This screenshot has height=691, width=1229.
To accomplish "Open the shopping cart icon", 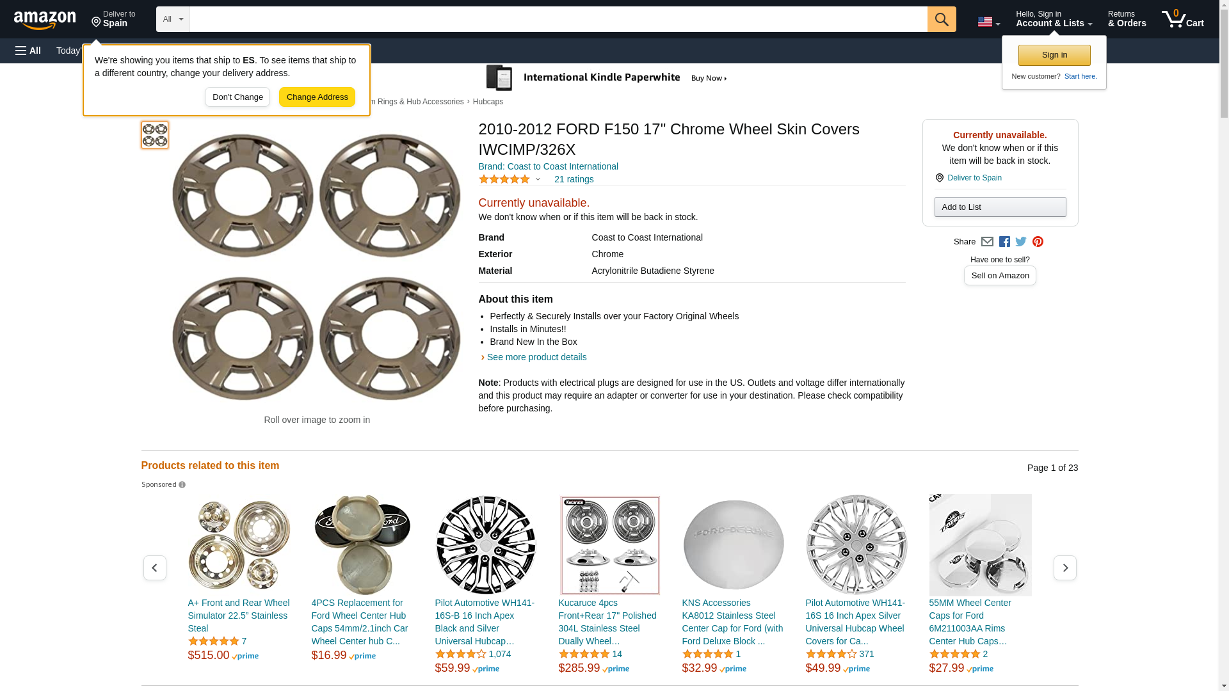I will (1182, 19).
